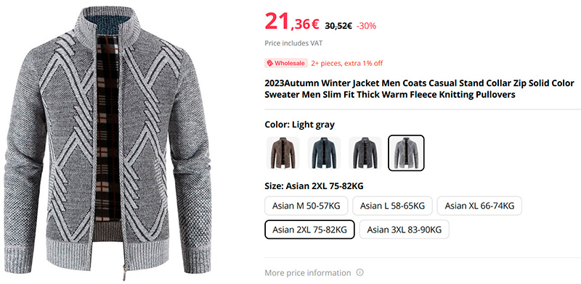Choose size Asian L 58-65KG
The image size is (581, 284).
coord(392,206)
